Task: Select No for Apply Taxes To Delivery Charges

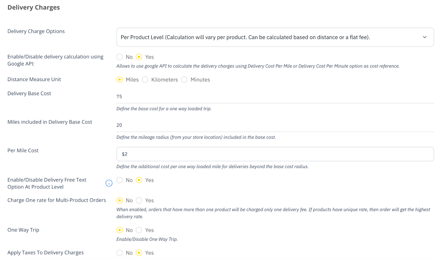Action: click(120, 253)
